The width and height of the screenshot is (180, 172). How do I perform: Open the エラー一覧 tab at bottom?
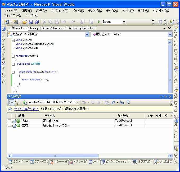pos(59,162)
